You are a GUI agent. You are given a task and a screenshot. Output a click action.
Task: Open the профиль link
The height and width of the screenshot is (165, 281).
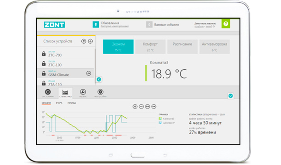pos(199,27)
